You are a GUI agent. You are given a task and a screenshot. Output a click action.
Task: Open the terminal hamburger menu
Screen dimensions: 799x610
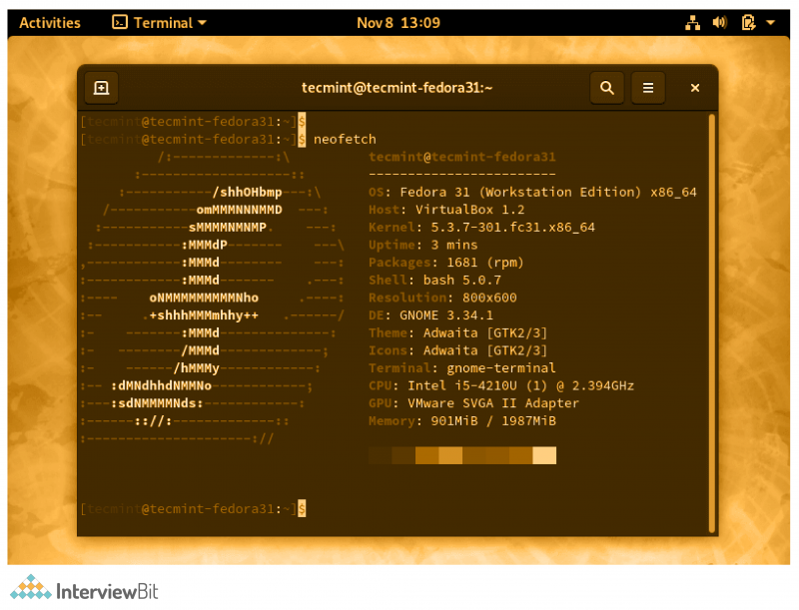pos(648,88)
